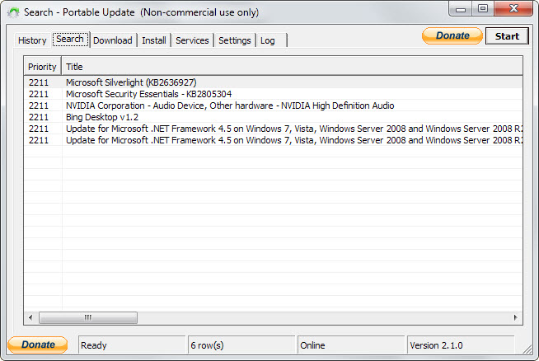Select the Microsoft Security Essentials KB2805304 row
Viewport: 539px width, 361px height.
pyautogui.click(x=274, y=94)
